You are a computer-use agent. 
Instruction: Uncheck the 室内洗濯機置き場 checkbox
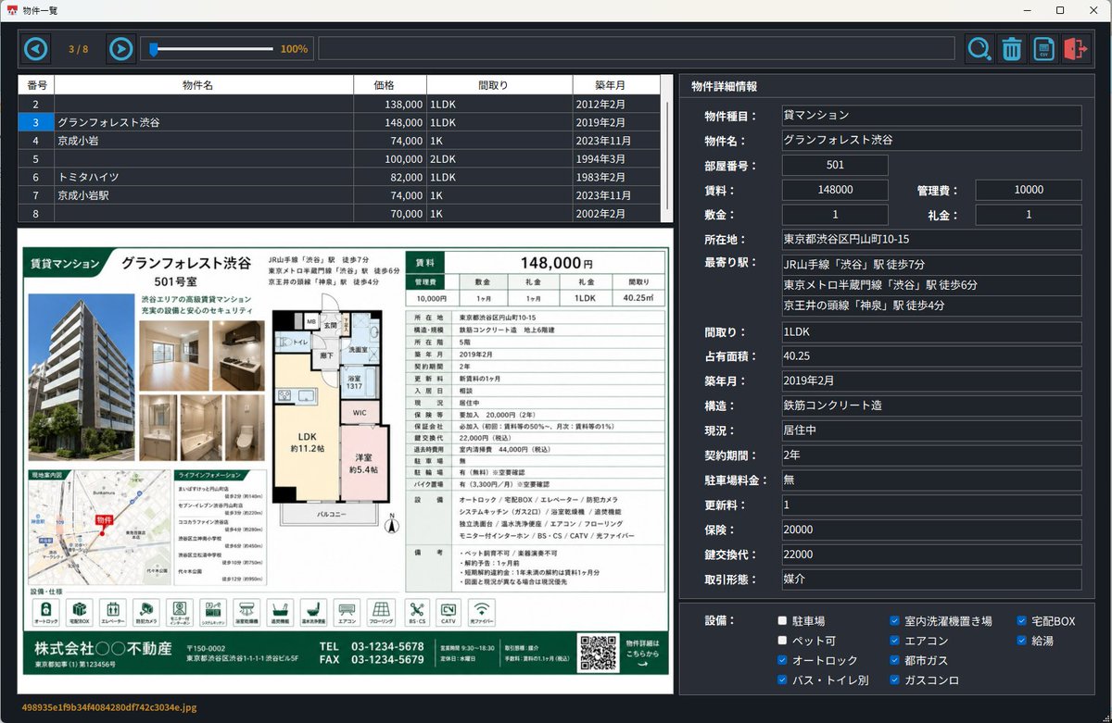(x=895, y=620)
